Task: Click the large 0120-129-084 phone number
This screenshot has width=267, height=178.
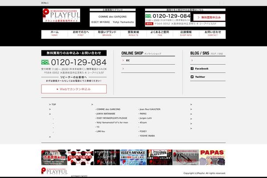Action: click(x=79, y=62)
